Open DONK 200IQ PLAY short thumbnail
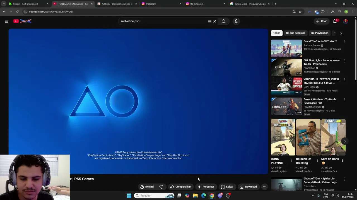Screen dimensions: 357x200 click(x=283, y=137)
